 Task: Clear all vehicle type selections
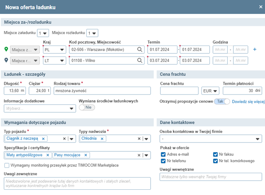click(x=64, y=139)
